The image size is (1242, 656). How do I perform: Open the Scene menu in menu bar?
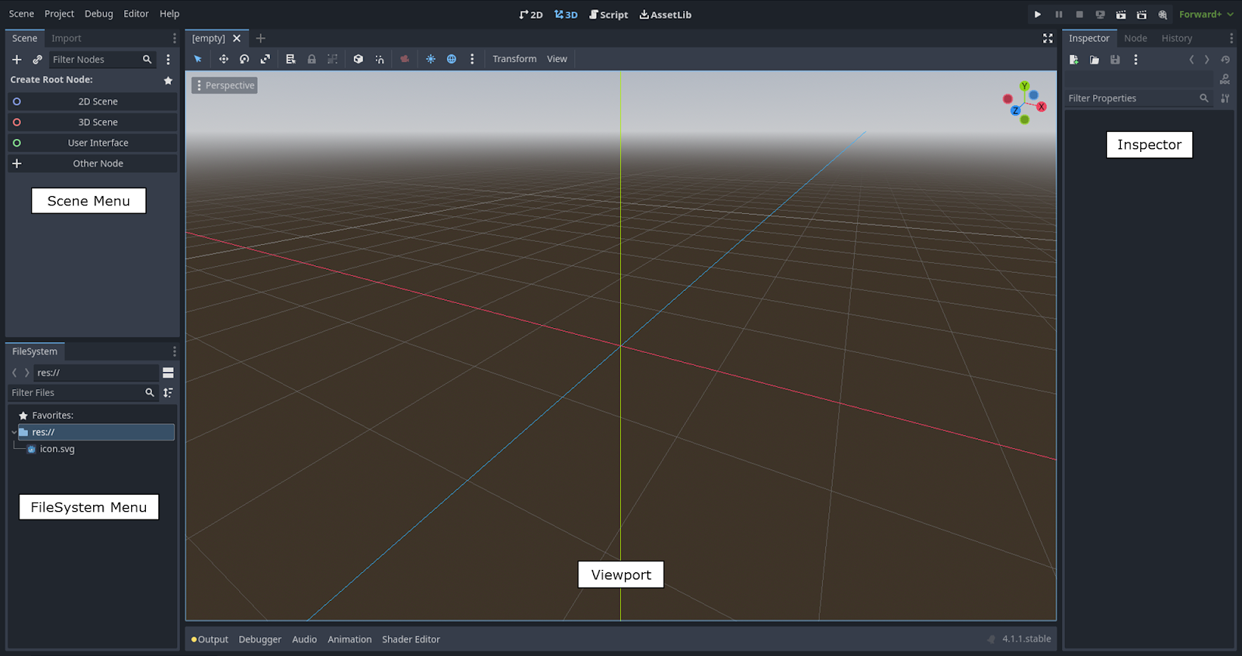coord(22,14)
